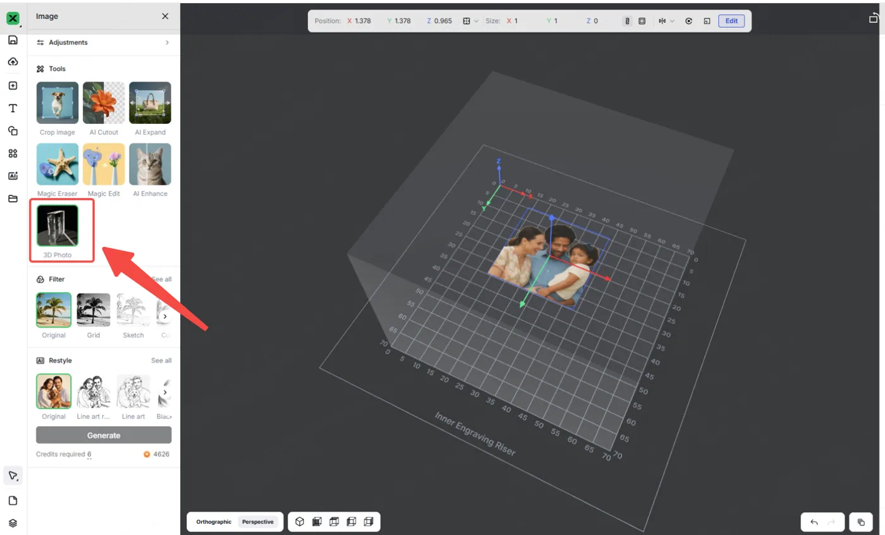Click the cloud upload icon
885x535 pixels.
point(13,62)
